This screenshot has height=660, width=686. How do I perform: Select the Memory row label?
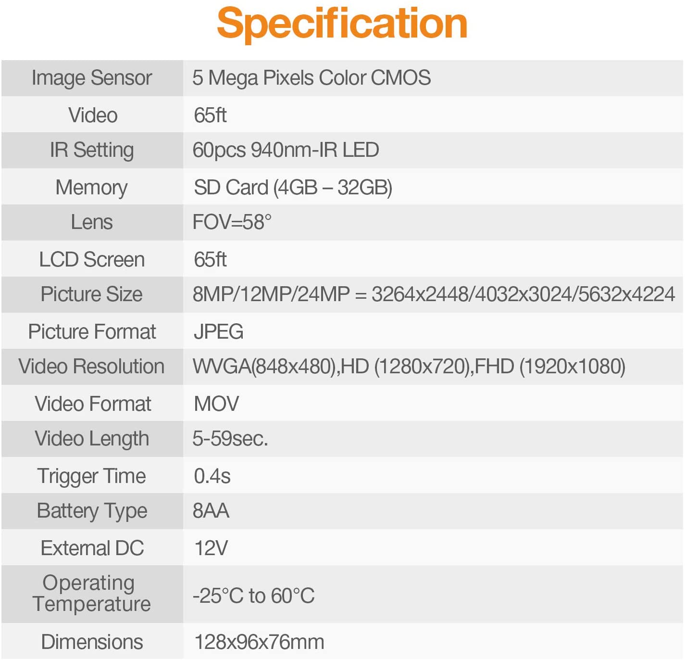[92, 187]
